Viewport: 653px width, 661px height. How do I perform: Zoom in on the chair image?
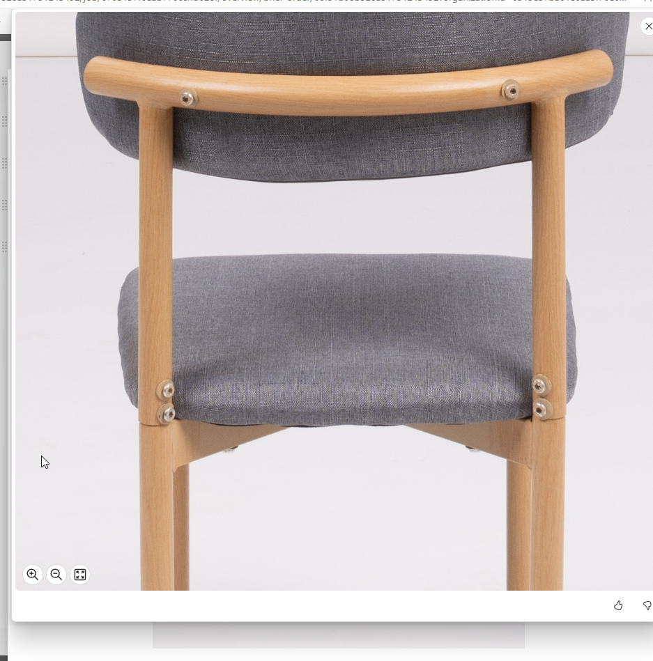33,574
